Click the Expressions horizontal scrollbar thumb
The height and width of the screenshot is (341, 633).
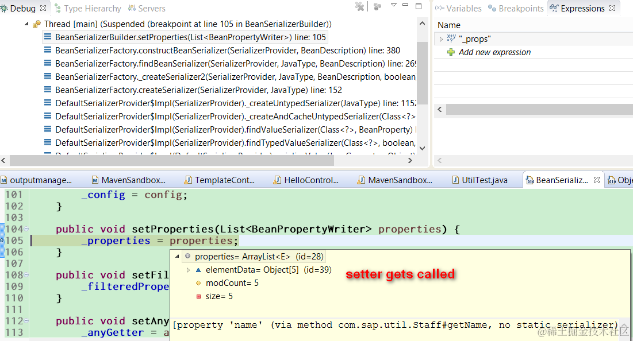[x=539, y=109]
